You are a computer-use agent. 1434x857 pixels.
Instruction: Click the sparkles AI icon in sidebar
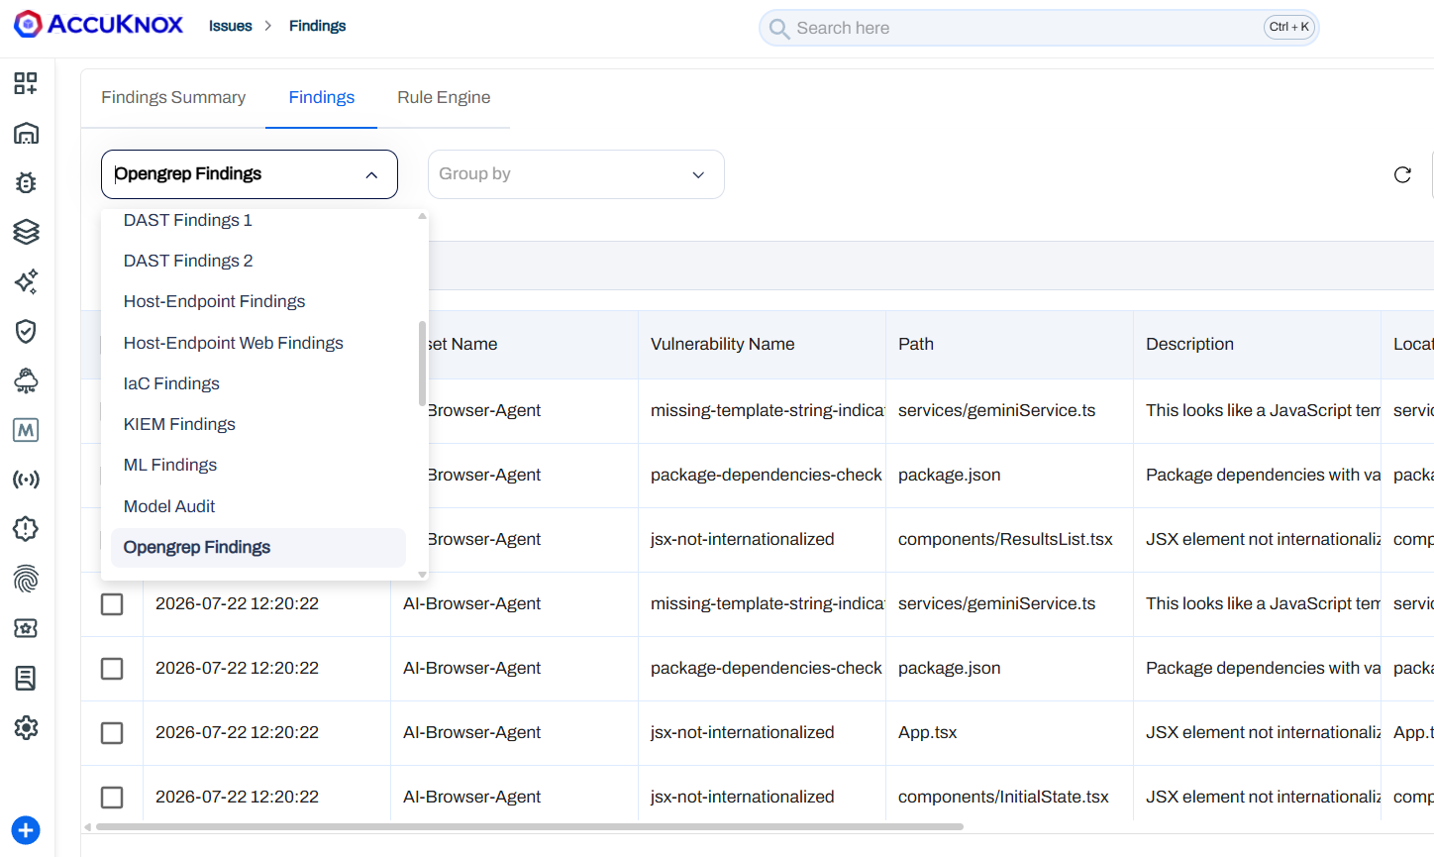click(26, 281)
